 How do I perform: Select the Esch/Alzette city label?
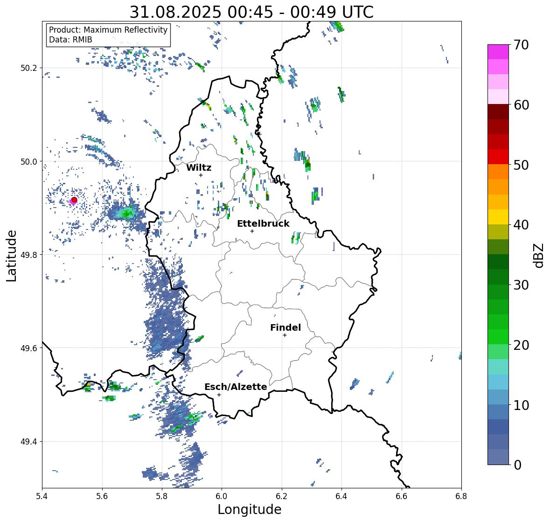tap(236, 387)
